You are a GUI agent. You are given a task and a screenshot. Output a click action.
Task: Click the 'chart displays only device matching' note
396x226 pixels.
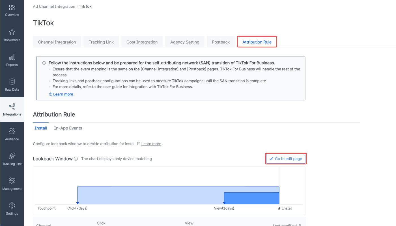pyautogui.click(x=117, y=159)
